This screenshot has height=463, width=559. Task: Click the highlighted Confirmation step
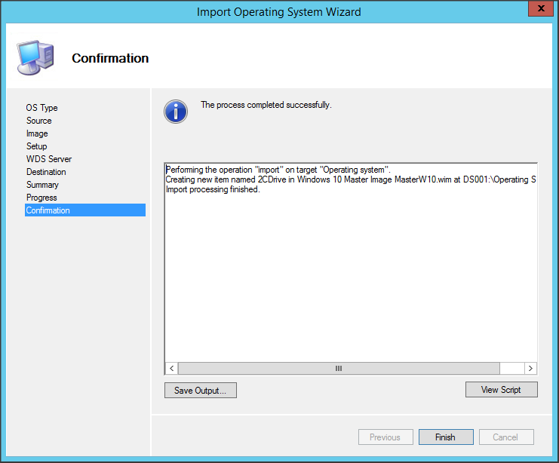pos(48,210)
